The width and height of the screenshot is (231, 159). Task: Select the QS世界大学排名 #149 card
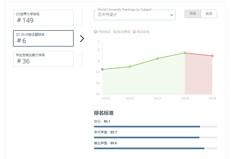click(43, 18)
